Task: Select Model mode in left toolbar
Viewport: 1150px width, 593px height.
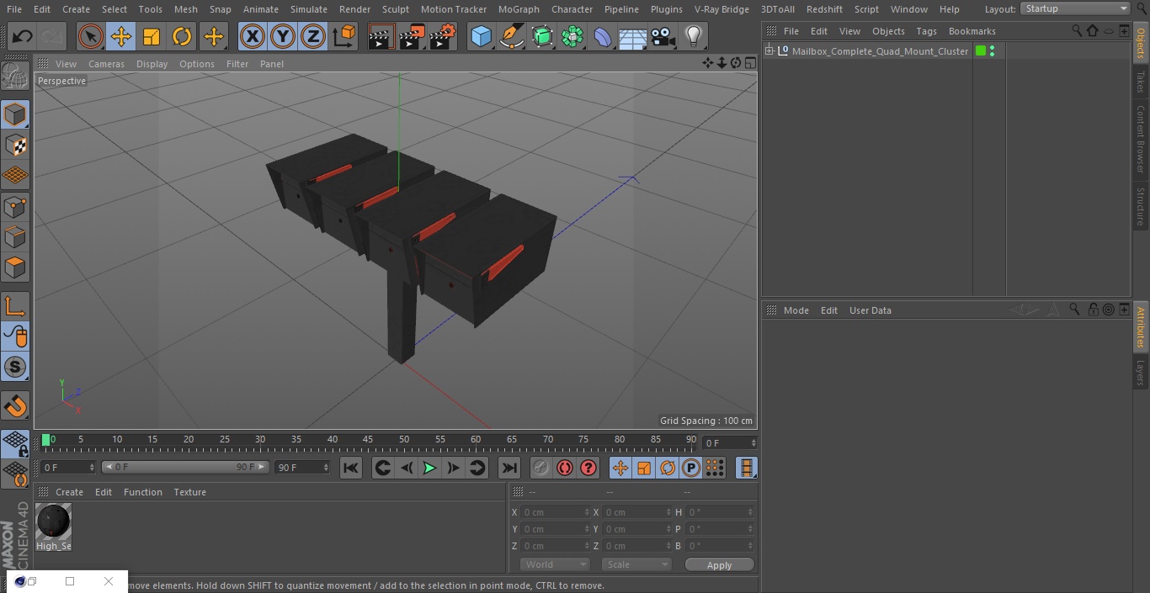Action: (x=15, y=114)
